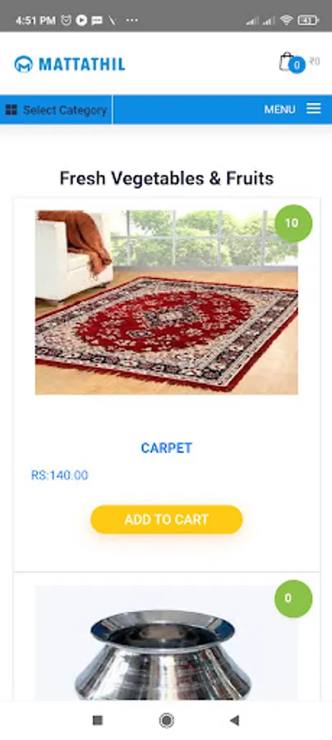The height and width of the screenshot is (740, 332).
Task: Tap the blue cart count badge
Action: click(x=297, y=65)
